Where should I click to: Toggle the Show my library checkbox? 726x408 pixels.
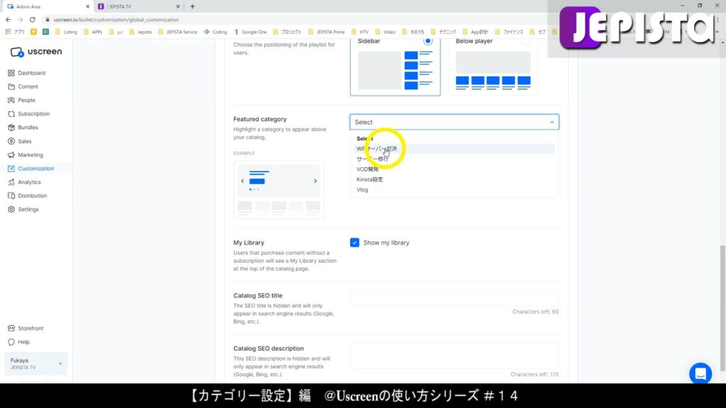(x=354, y=242)
